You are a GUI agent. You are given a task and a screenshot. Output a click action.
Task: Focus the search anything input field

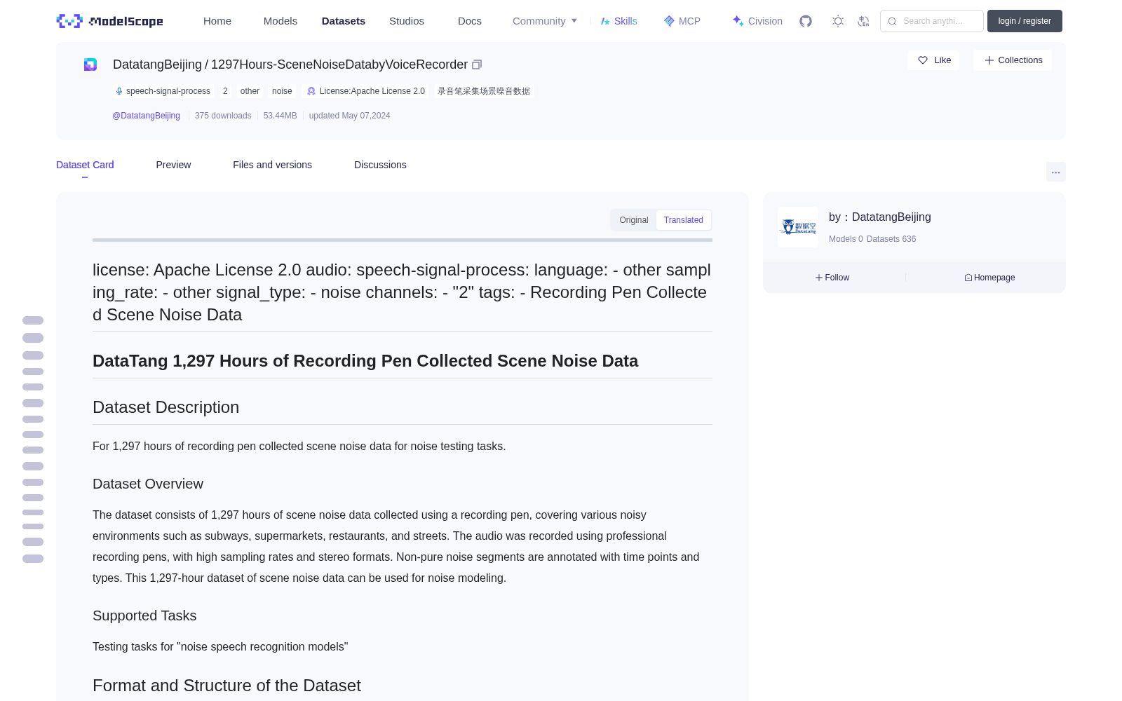point(932,21)
